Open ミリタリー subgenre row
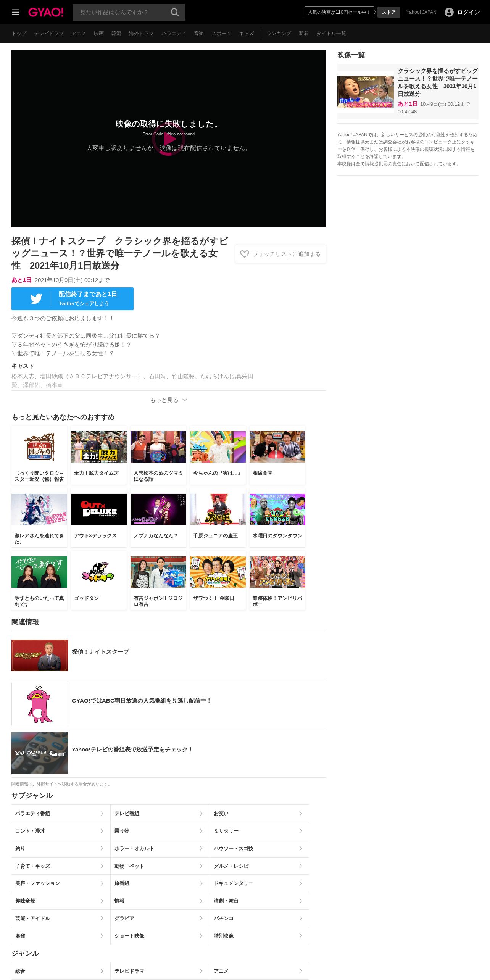Image resolution: width=490 pixels, height=980 pixels. point(260,831)
